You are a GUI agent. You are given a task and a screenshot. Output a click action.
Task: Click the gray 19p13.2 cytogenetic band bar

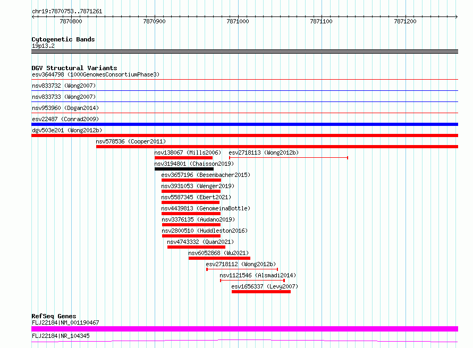point(244,52)
